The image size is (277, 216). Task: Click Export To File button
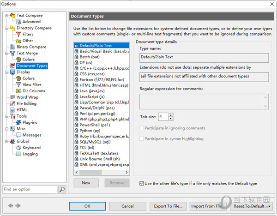click(168, 206)
